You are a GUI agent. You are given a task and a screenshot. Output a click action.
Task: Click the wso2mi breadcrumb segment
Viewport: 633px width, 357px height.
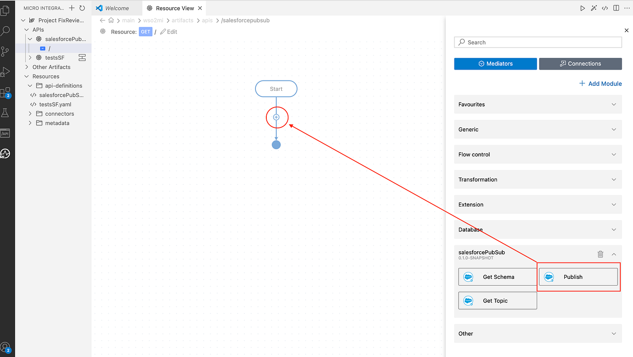154,20
